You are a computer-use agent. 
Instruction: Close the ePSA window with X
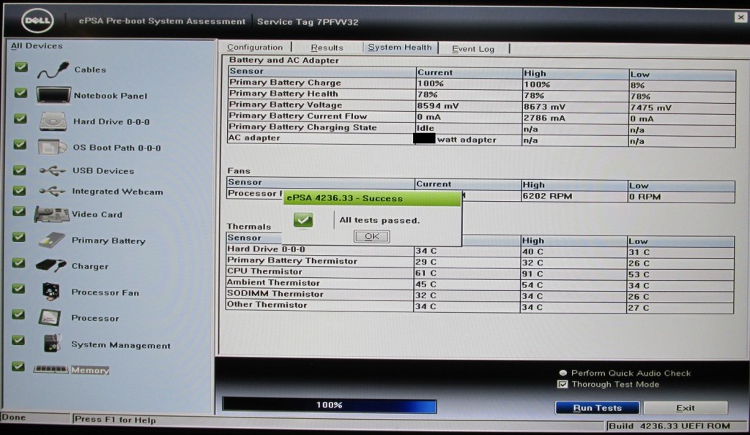pyautogui.click(x=741, y=18)
